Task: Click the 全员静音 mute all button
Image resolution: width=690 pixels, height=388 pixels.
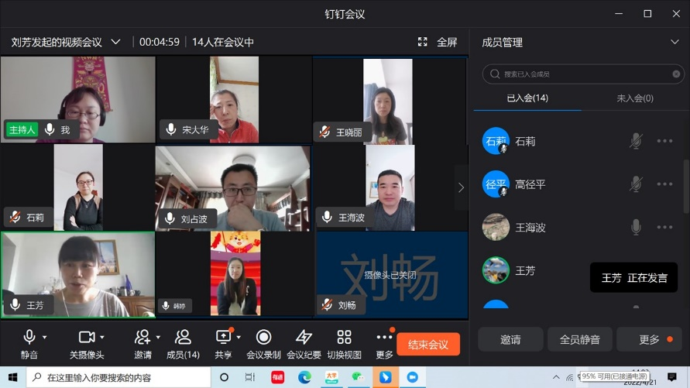Action: 579,339
